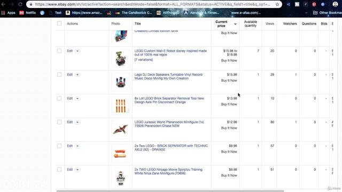The height and width of the screenshot is (192, 342).
Task: Open the 8x Lot LEGO Brick Separator listing title
Action: point(169,100)
